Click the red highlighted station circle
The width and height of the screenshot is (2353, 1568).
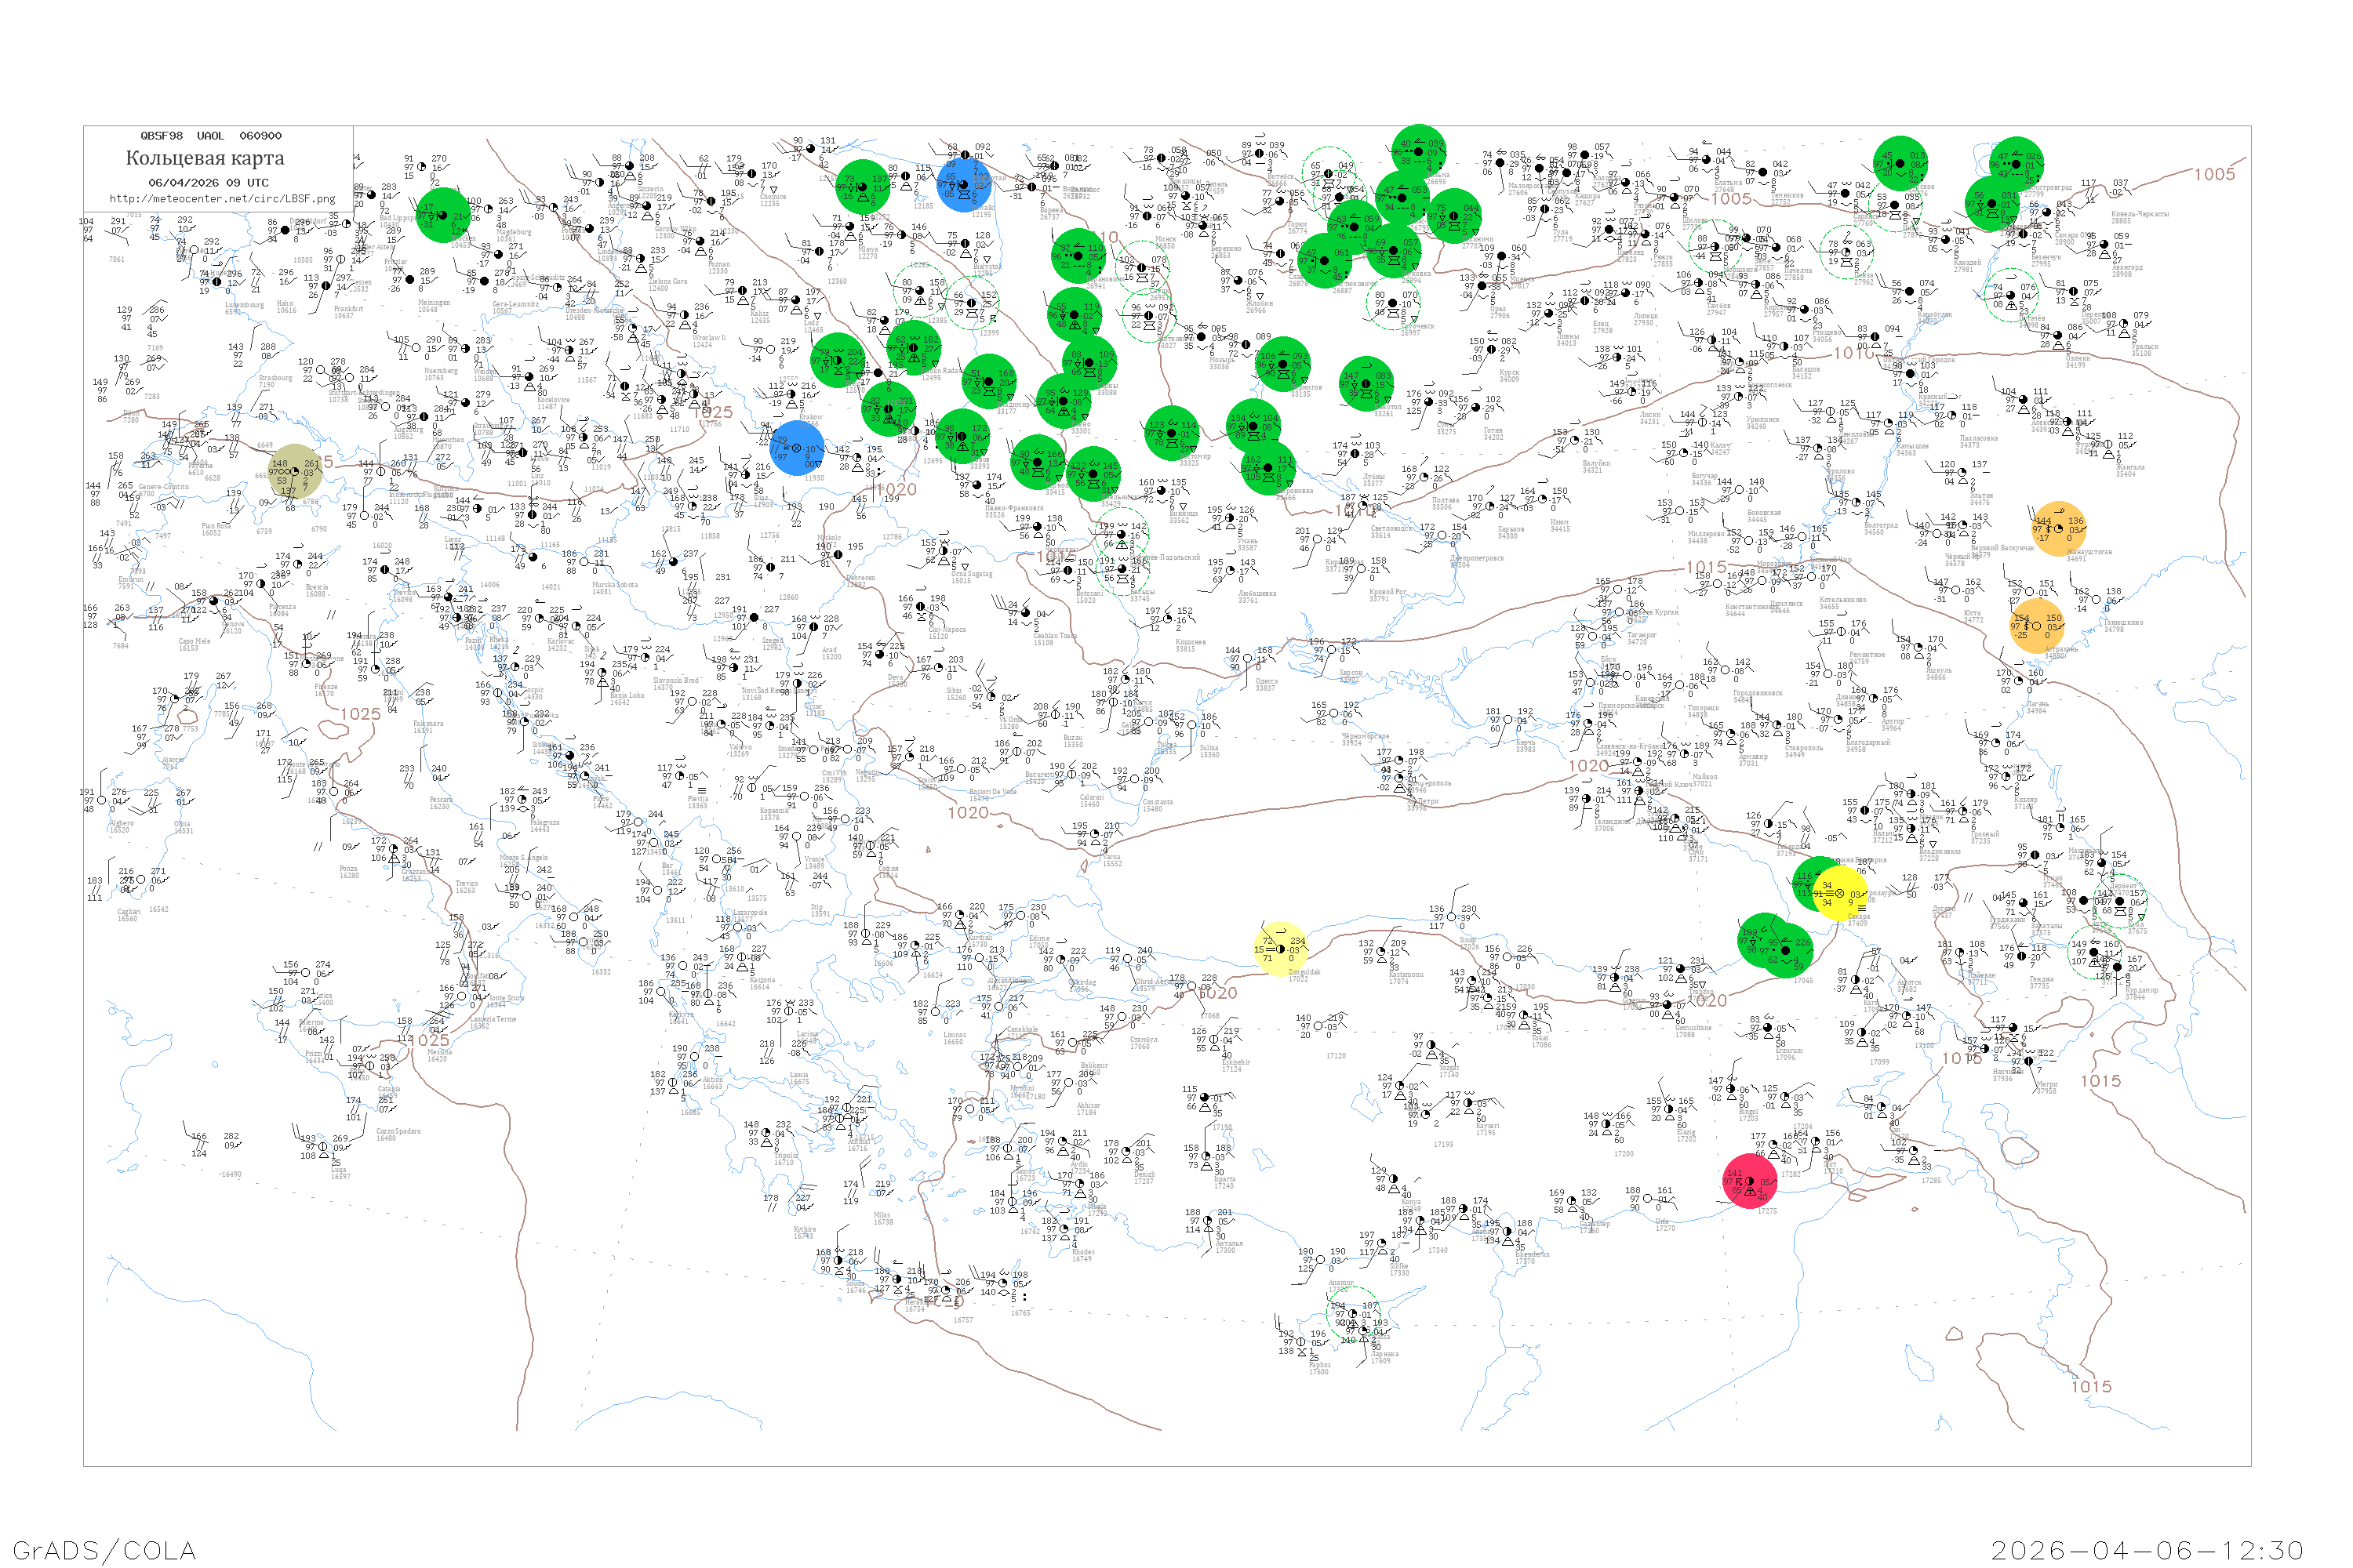click(1750, 1181)
